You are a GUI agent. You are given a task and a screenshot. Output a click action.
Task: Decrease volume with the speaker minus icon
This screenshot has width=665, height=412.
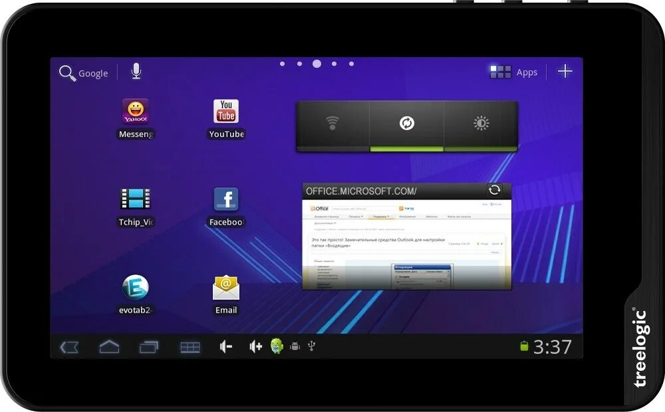[x=225, y=347]
